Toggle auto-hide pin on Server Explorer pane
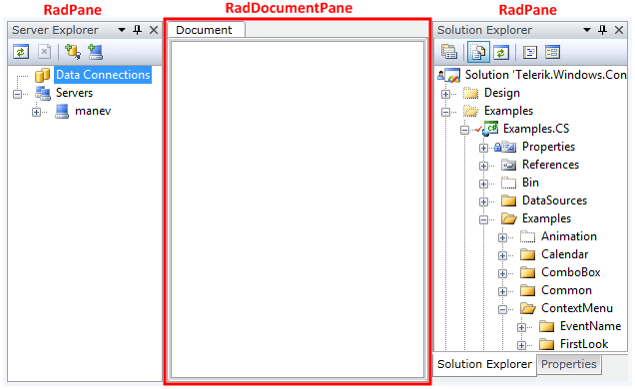The image size is (635, 389). tap(138, 30)
